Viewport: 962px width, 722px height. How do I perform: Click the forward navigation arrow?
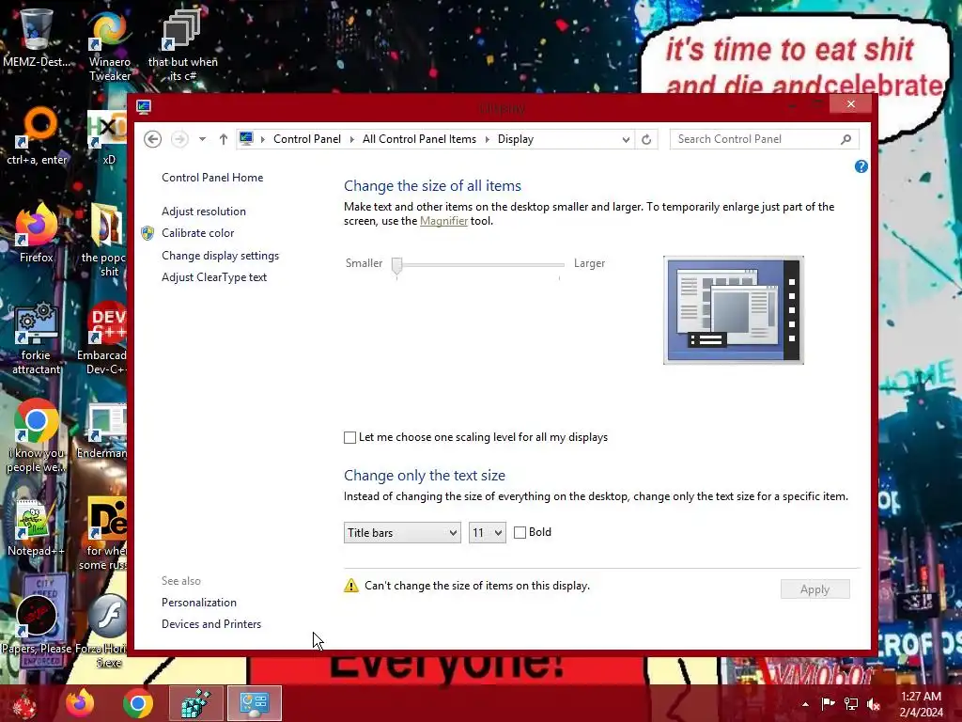click(x=179, y=139)
